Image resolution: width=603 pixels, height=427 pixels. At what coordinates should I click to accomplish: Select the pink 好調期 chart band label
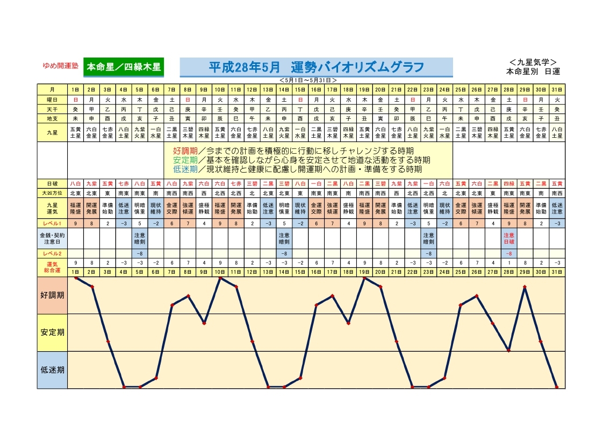tap(52, 295)
